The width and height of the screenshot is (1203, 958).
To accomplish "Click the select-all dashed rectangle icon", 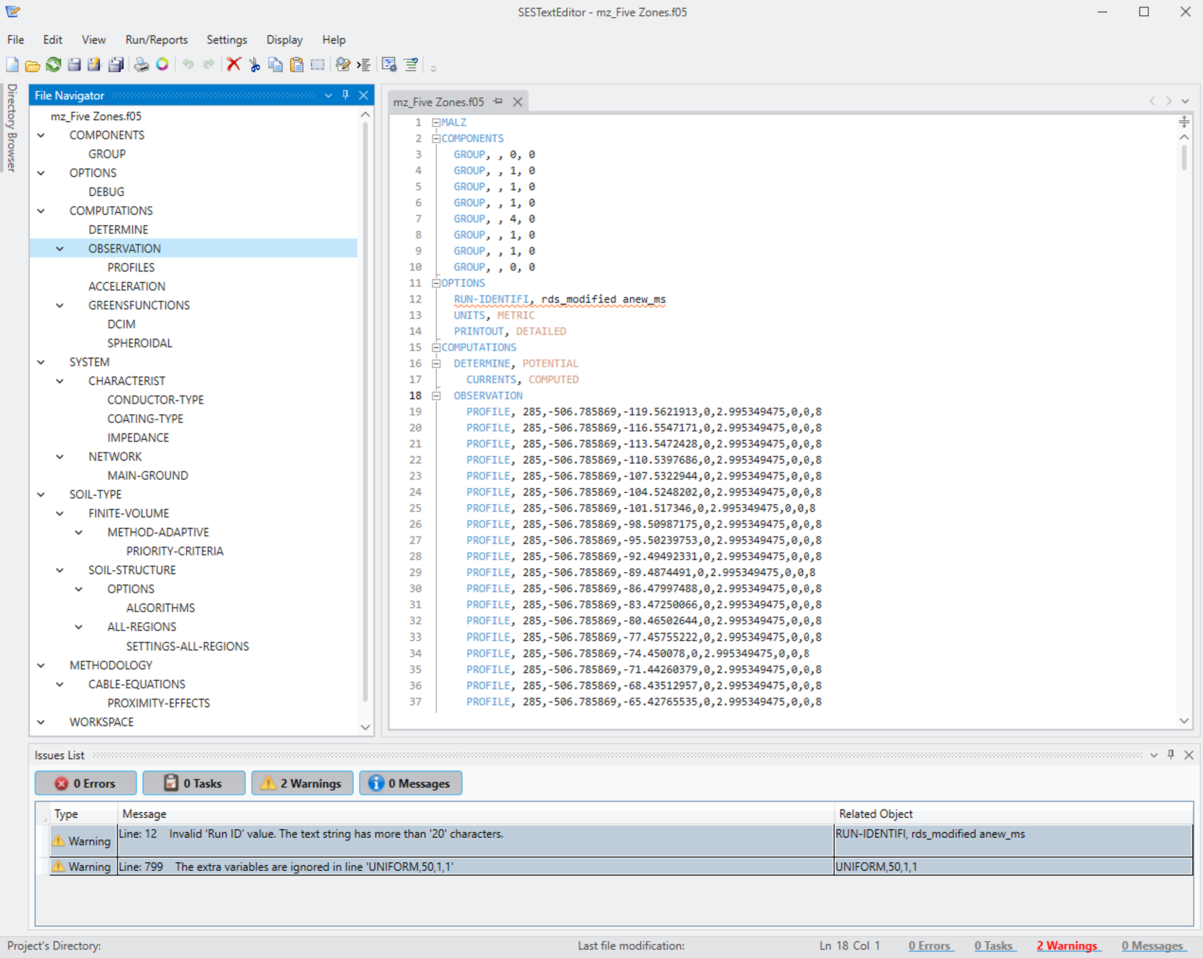I will point(318,65).
